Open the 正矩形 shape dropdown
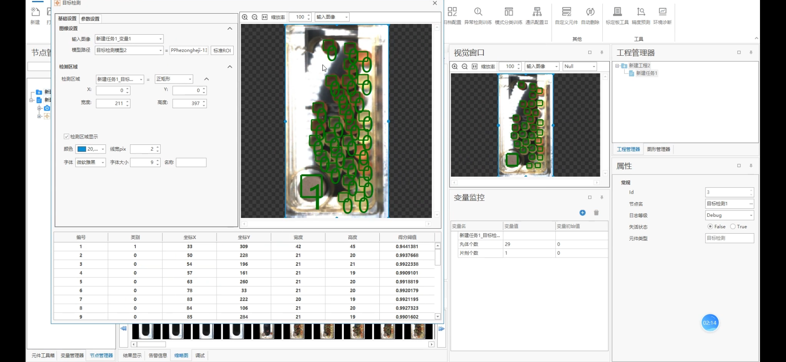 click(190, 79)
